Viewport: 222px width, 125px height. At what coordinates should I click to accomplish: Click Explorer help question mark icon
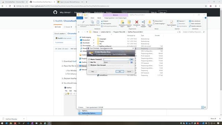point(205,18)
